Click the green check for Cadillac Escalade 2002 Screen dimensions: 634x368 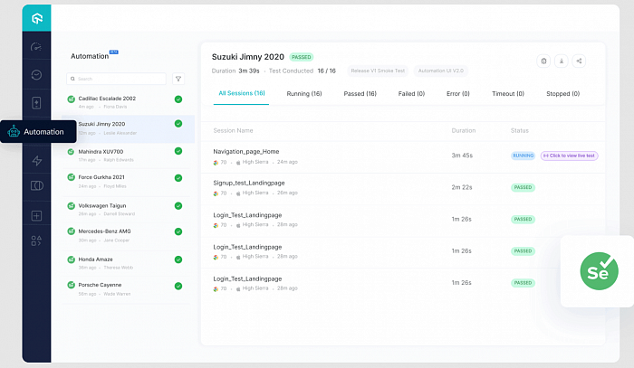(x=178, y=99)
